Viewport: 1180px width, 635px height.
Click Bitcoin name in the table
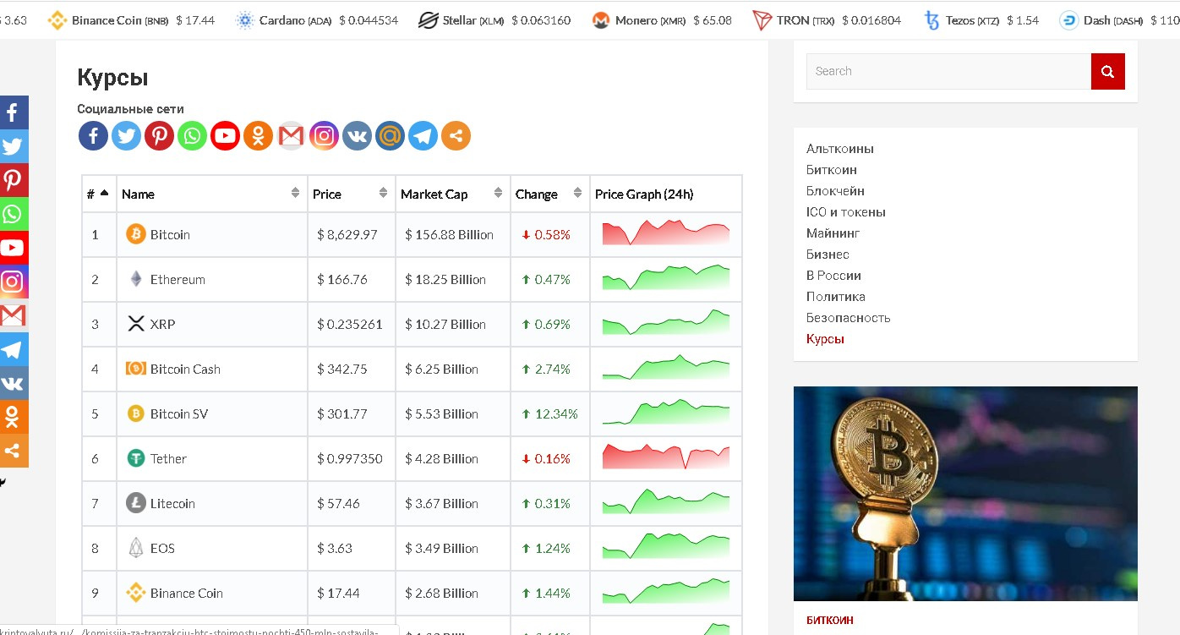(170, 234)
